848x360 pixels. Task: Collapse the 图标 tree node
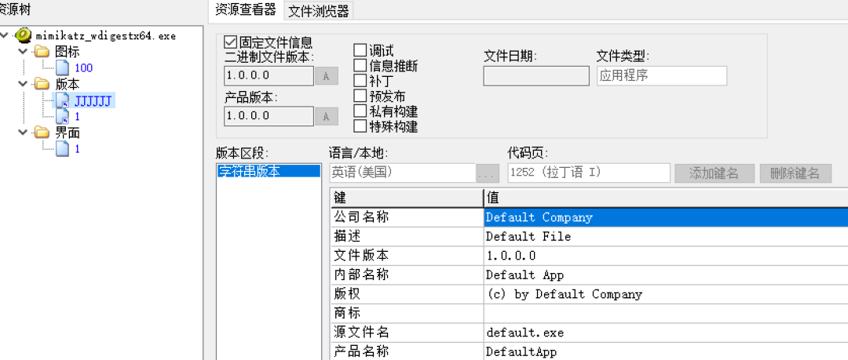23,52
